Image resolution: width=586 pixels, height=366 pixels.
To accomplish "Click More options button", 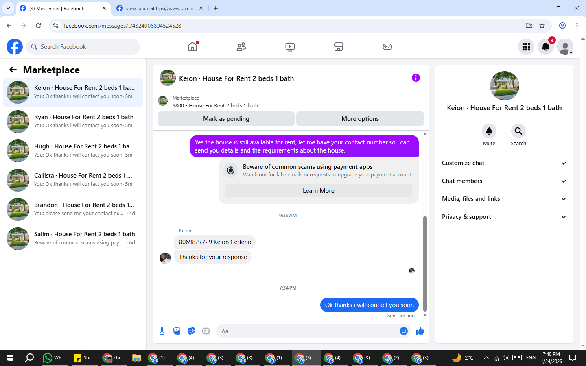I will coord(360,119).
